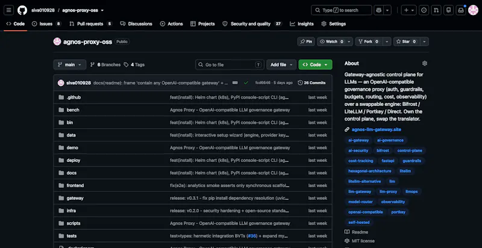
Task: Expand latest commit message ellipsis
Action: [x=235, y=83]
